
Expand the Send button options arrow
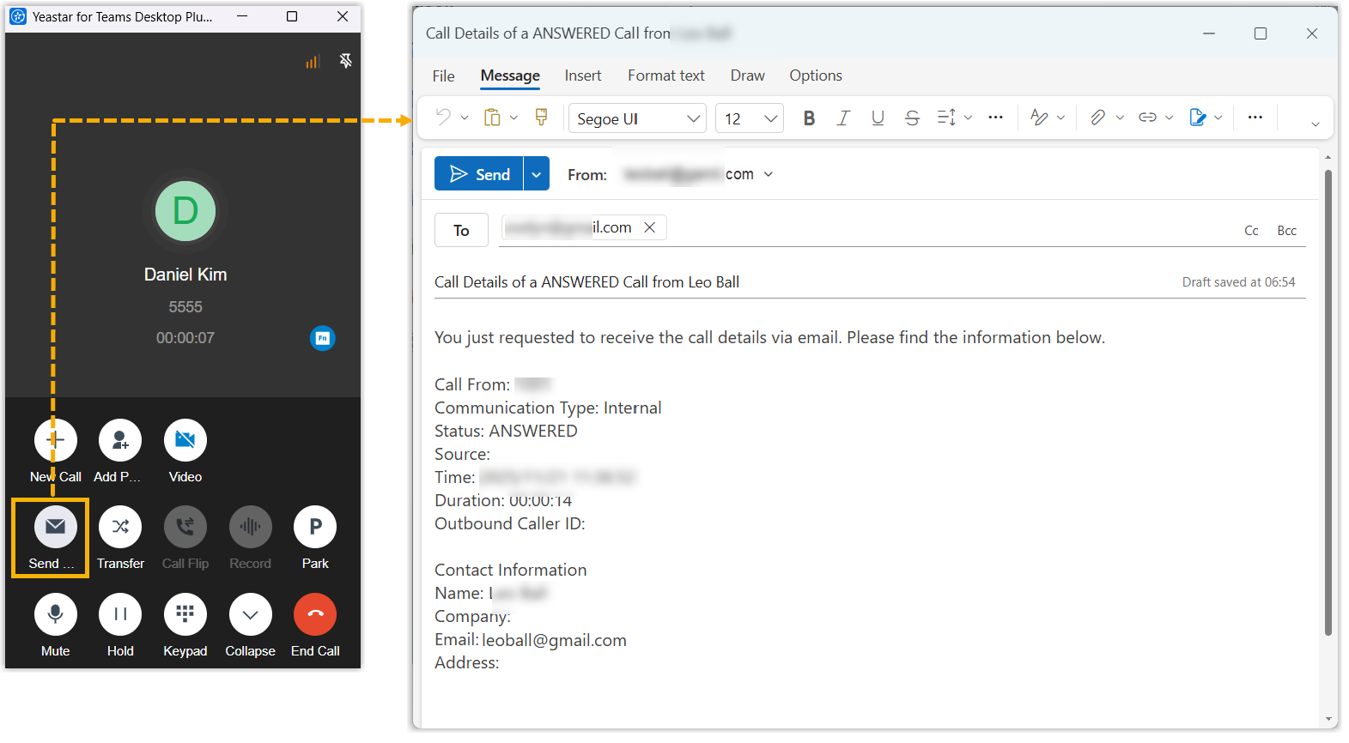click(537, 174)
